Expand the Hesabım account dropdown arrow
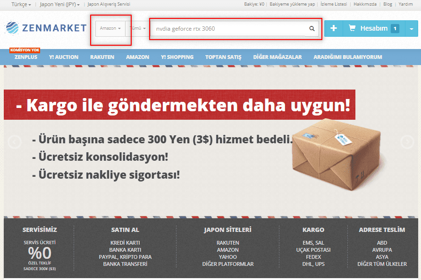Screen dimensions: 421x280 pyautogui.click(x=412, y=28)
